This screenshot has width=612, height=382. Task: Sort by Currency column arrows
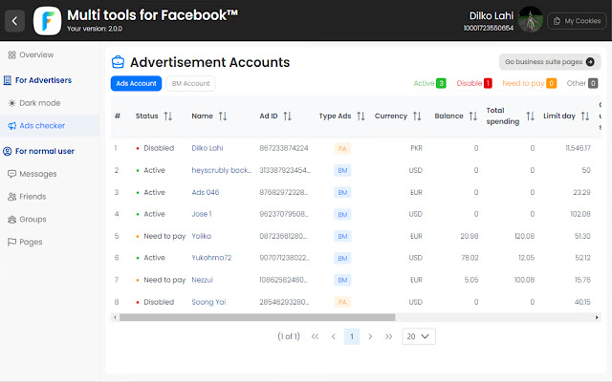[x=417, y=116]
